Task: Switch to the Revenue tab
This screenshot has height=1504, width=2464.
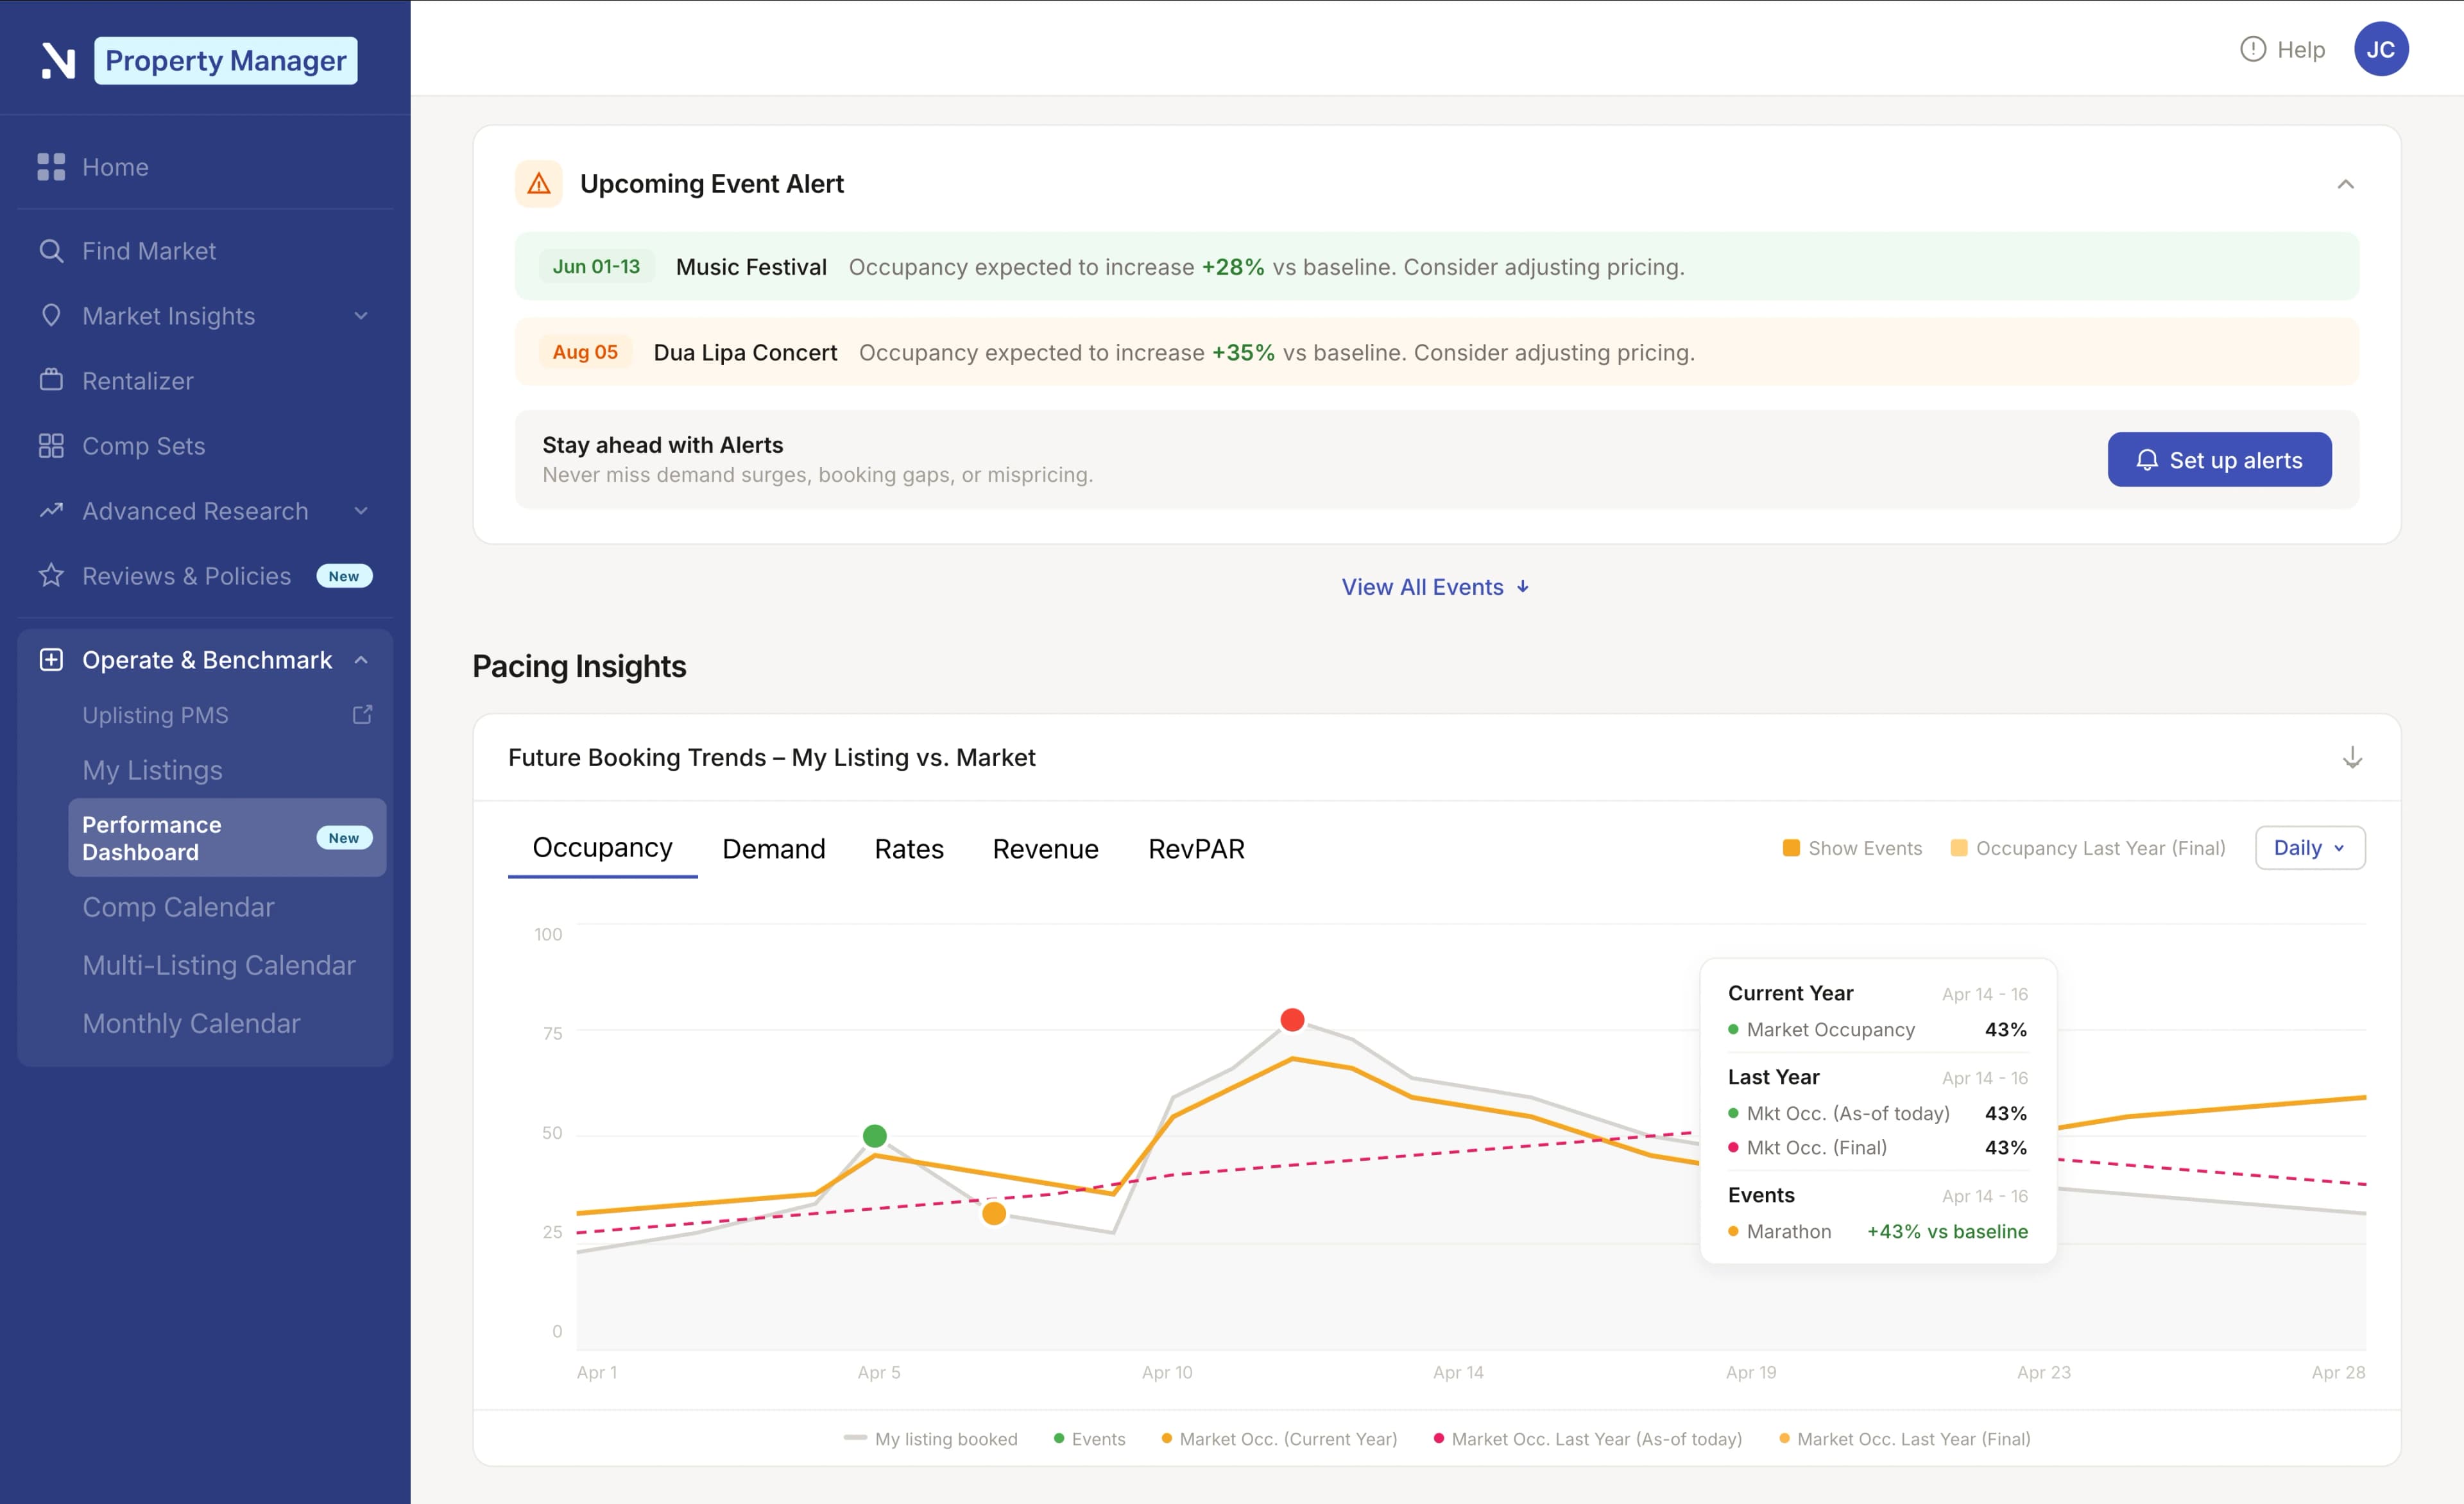Action: coord(1045,848)
